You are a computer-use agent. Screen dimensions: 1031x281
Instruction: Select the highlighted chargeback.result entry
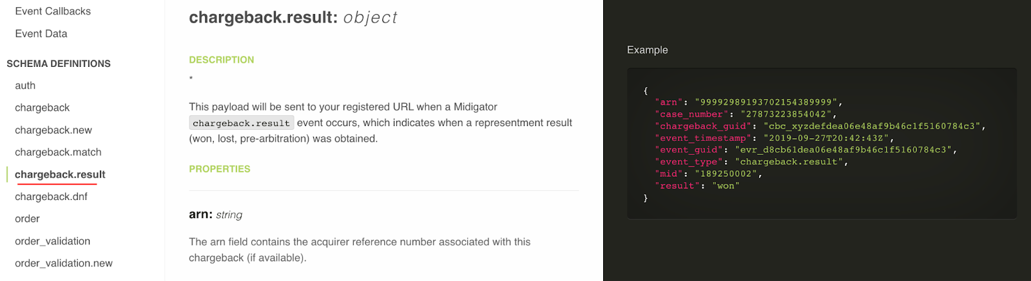[60, 174]
